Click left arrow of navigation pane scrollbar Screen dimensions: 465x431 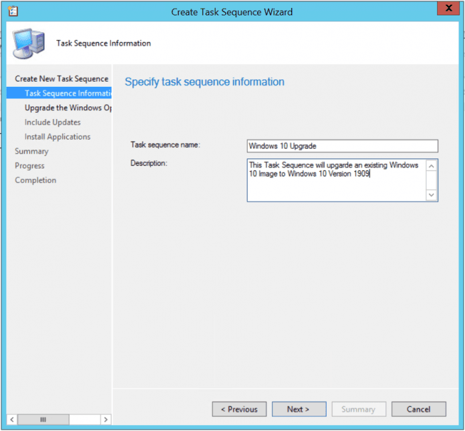pos(12,420)
